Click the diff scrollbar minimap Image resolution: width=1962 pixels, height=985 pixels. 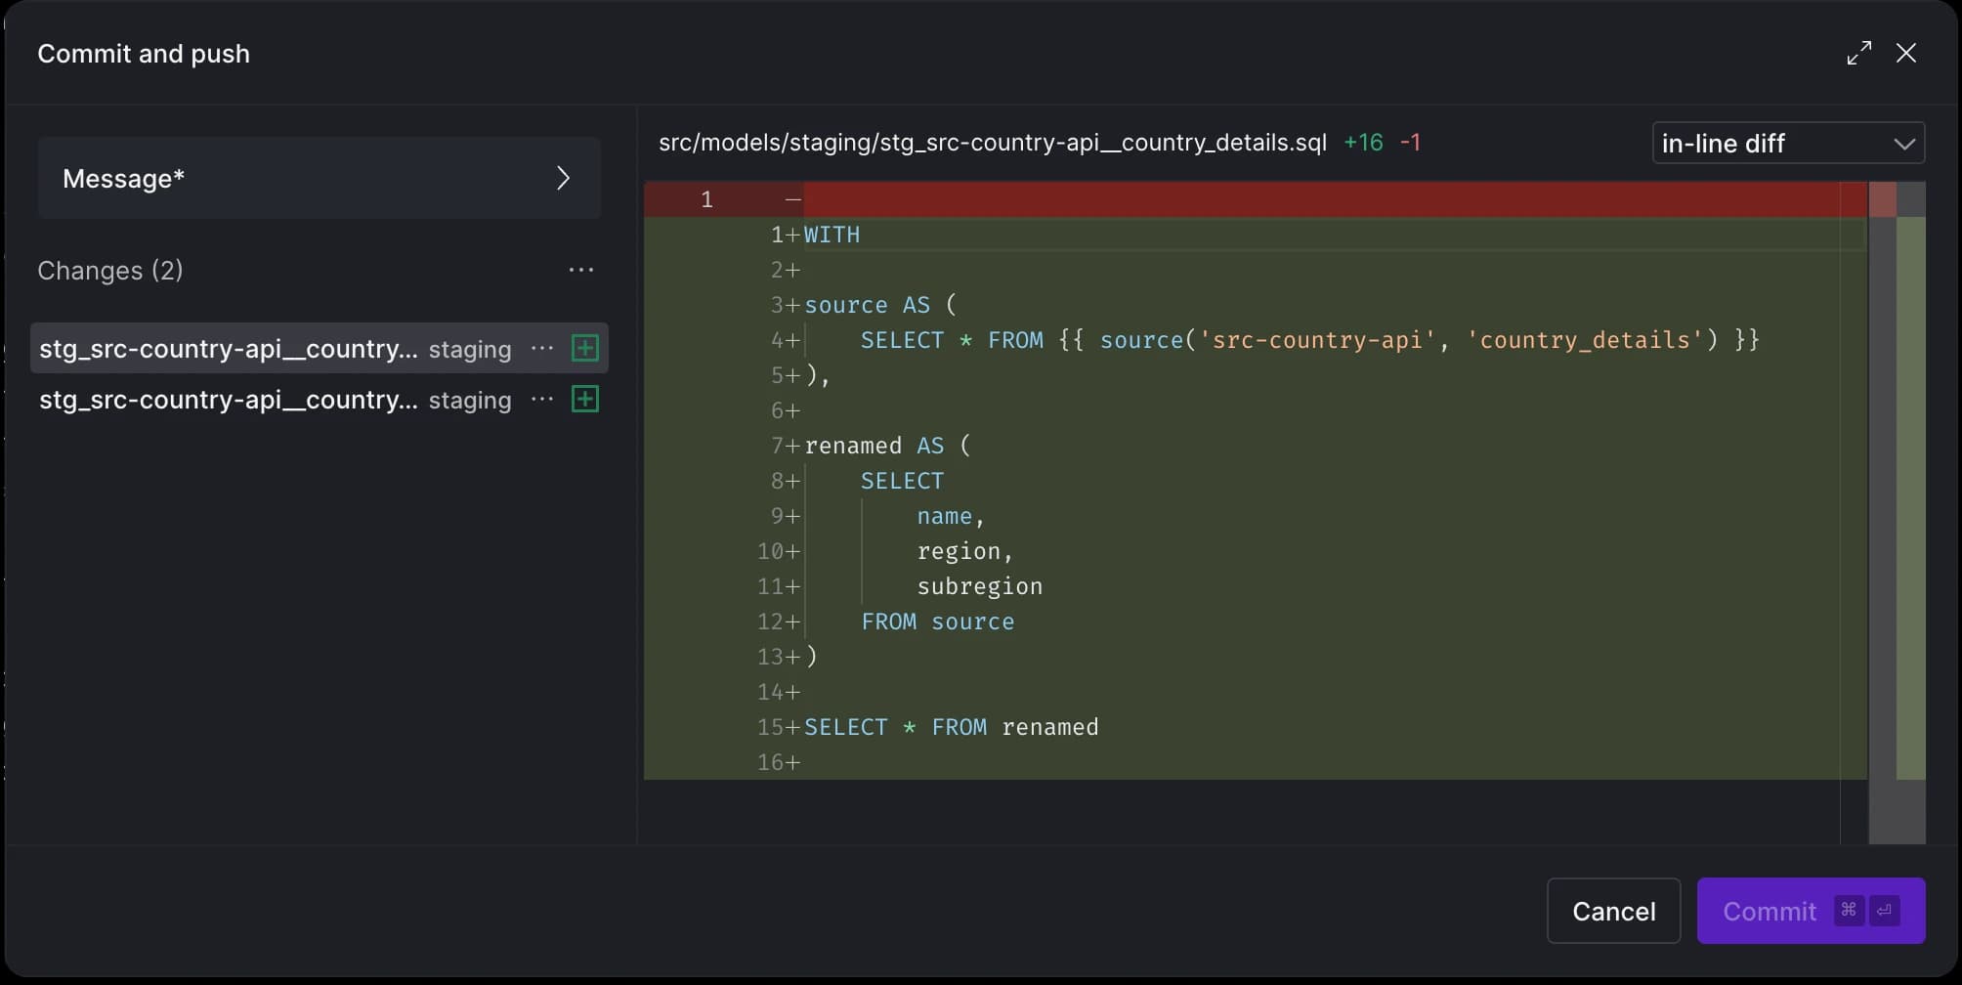tap(1897, 512)
